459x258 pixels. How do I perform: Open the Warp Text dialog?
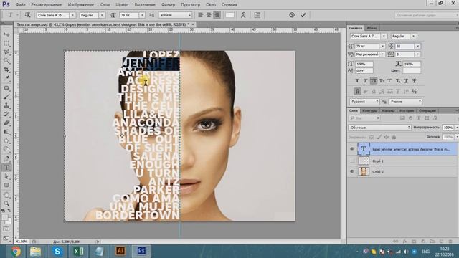(243, 15)
